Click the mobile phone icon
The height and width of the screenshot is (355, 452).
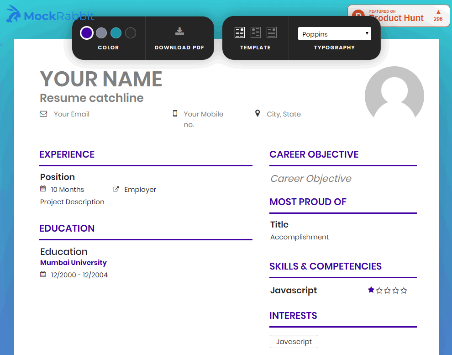click(x=175, y=113)
